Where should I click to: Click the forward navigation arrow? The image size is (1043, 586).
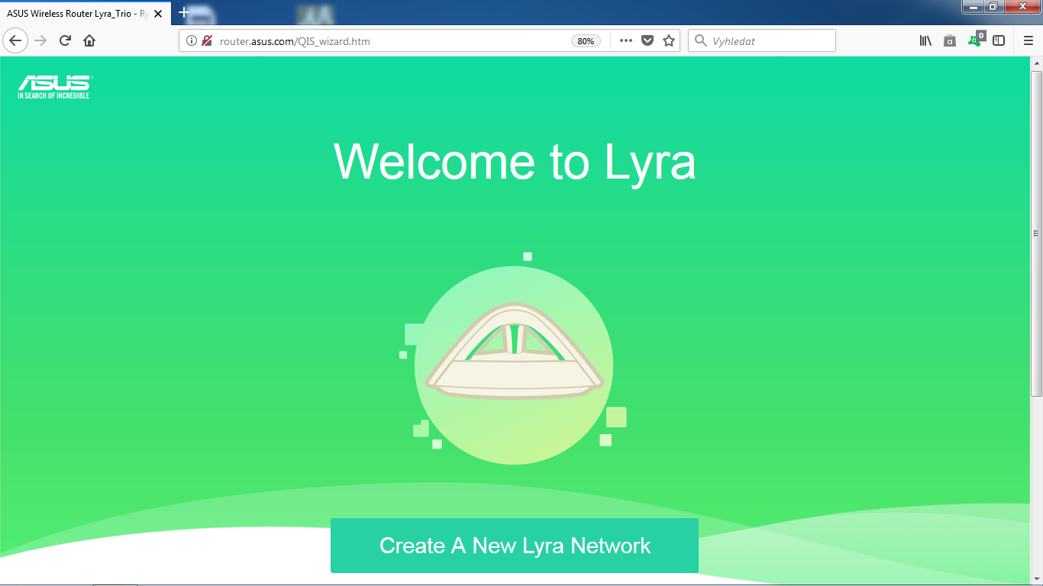(x=41, y=40)
